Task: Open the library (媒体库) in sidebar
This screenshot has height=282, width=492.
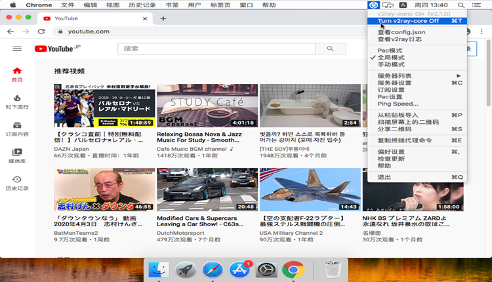Action: (x=17, y=155)
